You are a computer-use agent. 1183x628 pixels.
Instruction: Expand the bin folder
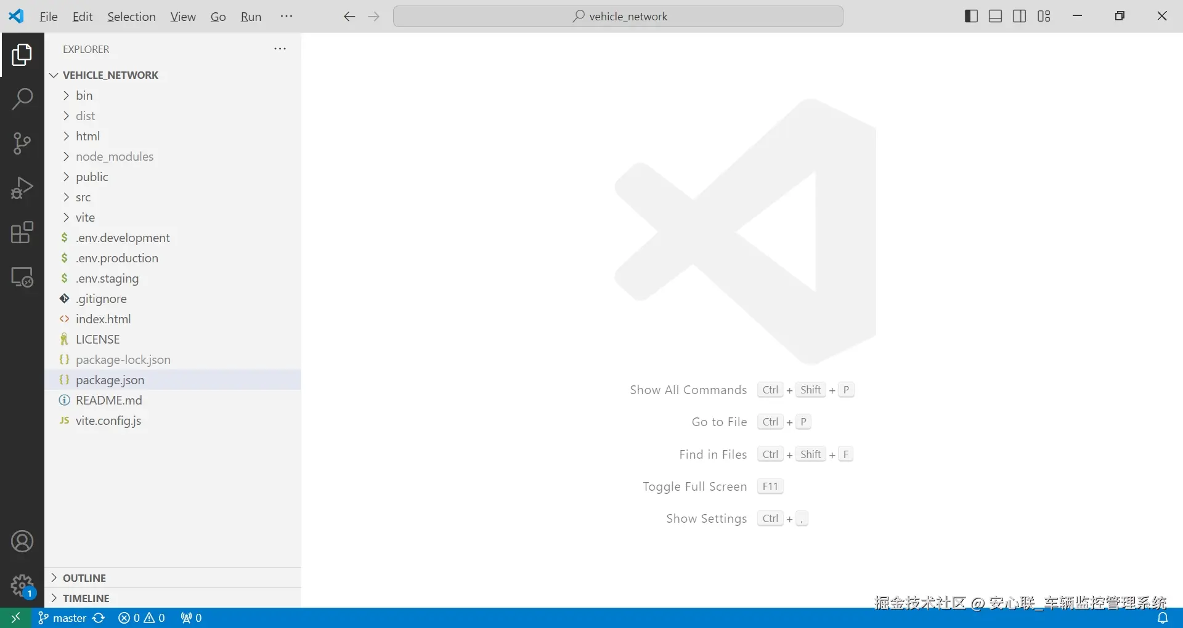point(173,95)
